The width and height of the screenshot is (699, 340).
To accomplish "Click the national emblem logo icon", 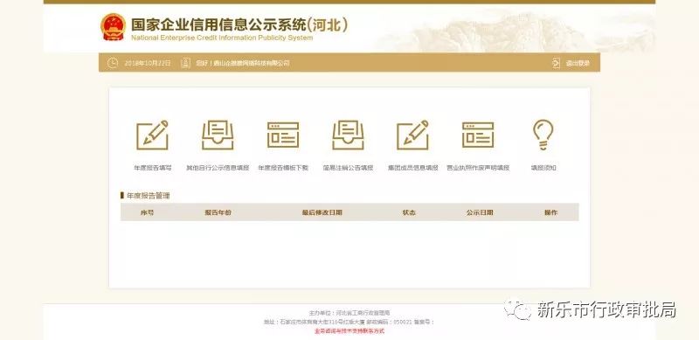I will pyautogui.click(x=114, y=27).
